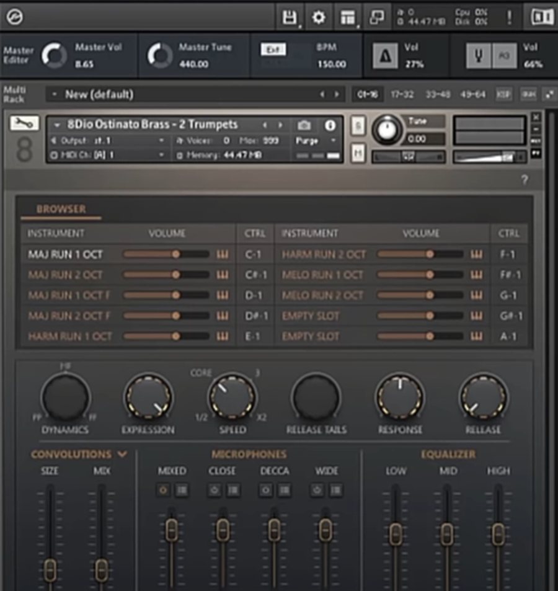
Task: Select the first EMPTY SLOT, CTRL G#-1
Action: [311, 316]
